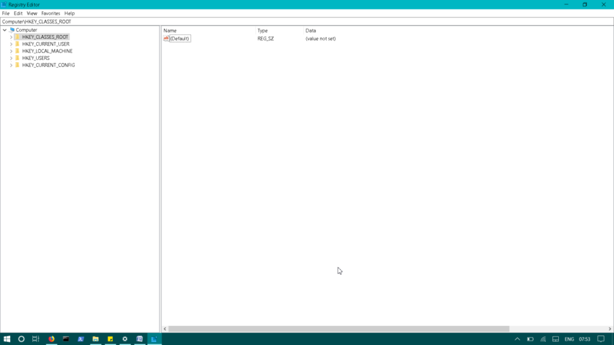The image size is (614, 345).
Task: Expand the HKEY_CLASSES_ROOT key
Action: click(x=11, y=37)
